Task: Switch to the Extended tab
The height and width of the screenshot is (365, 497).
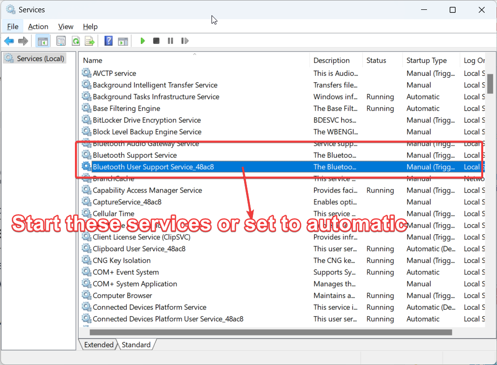Action: pyautogui.click(x=99, y=345)
